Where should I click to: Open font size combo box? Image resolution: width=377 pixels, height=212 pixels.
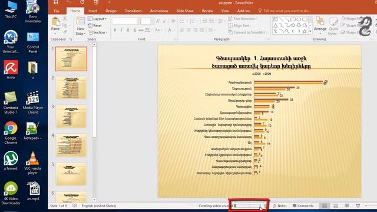pyautogui.click(x=147, y=21)
